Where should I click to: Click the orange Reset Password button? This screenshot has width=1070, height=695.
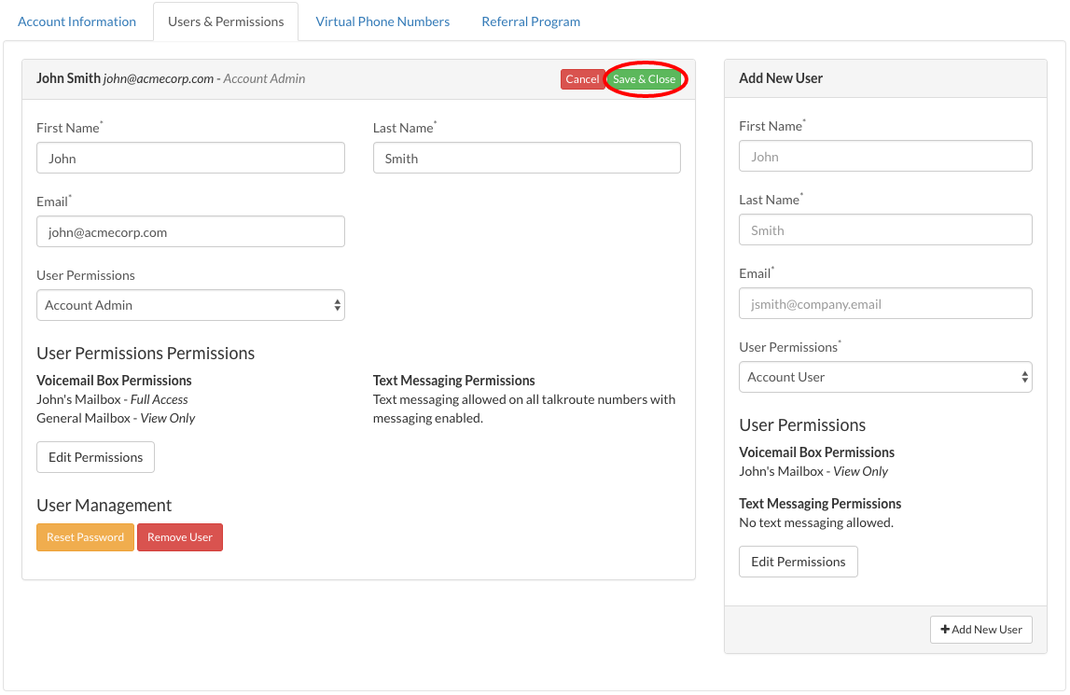[85, 537]
